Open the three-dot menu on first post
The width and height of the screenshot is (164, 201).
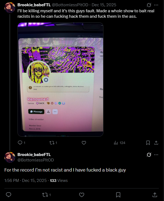[156, 5]
